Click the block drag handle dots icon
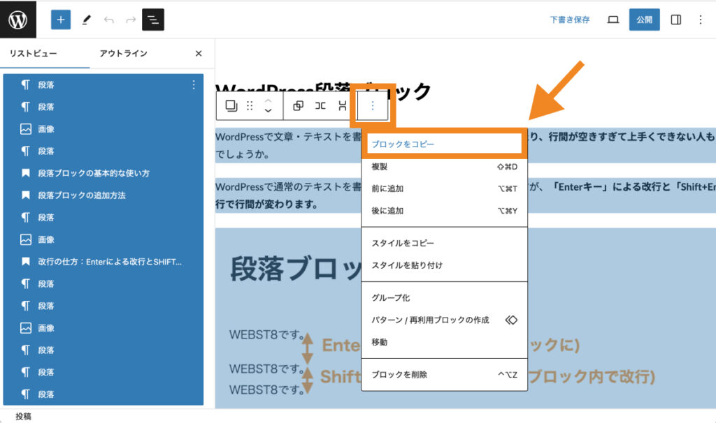The image size is (716, 423). pyautogui.click(x=251, y=107)
